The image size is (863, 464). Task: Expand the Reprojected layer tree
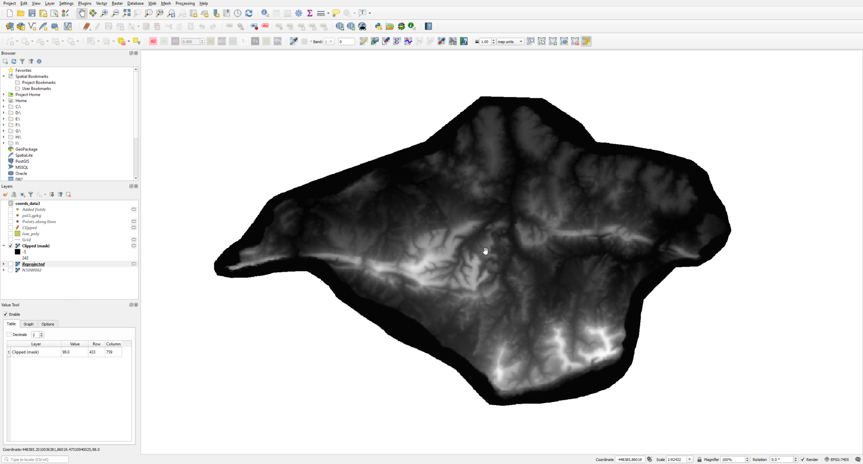[x=4, y=264]
